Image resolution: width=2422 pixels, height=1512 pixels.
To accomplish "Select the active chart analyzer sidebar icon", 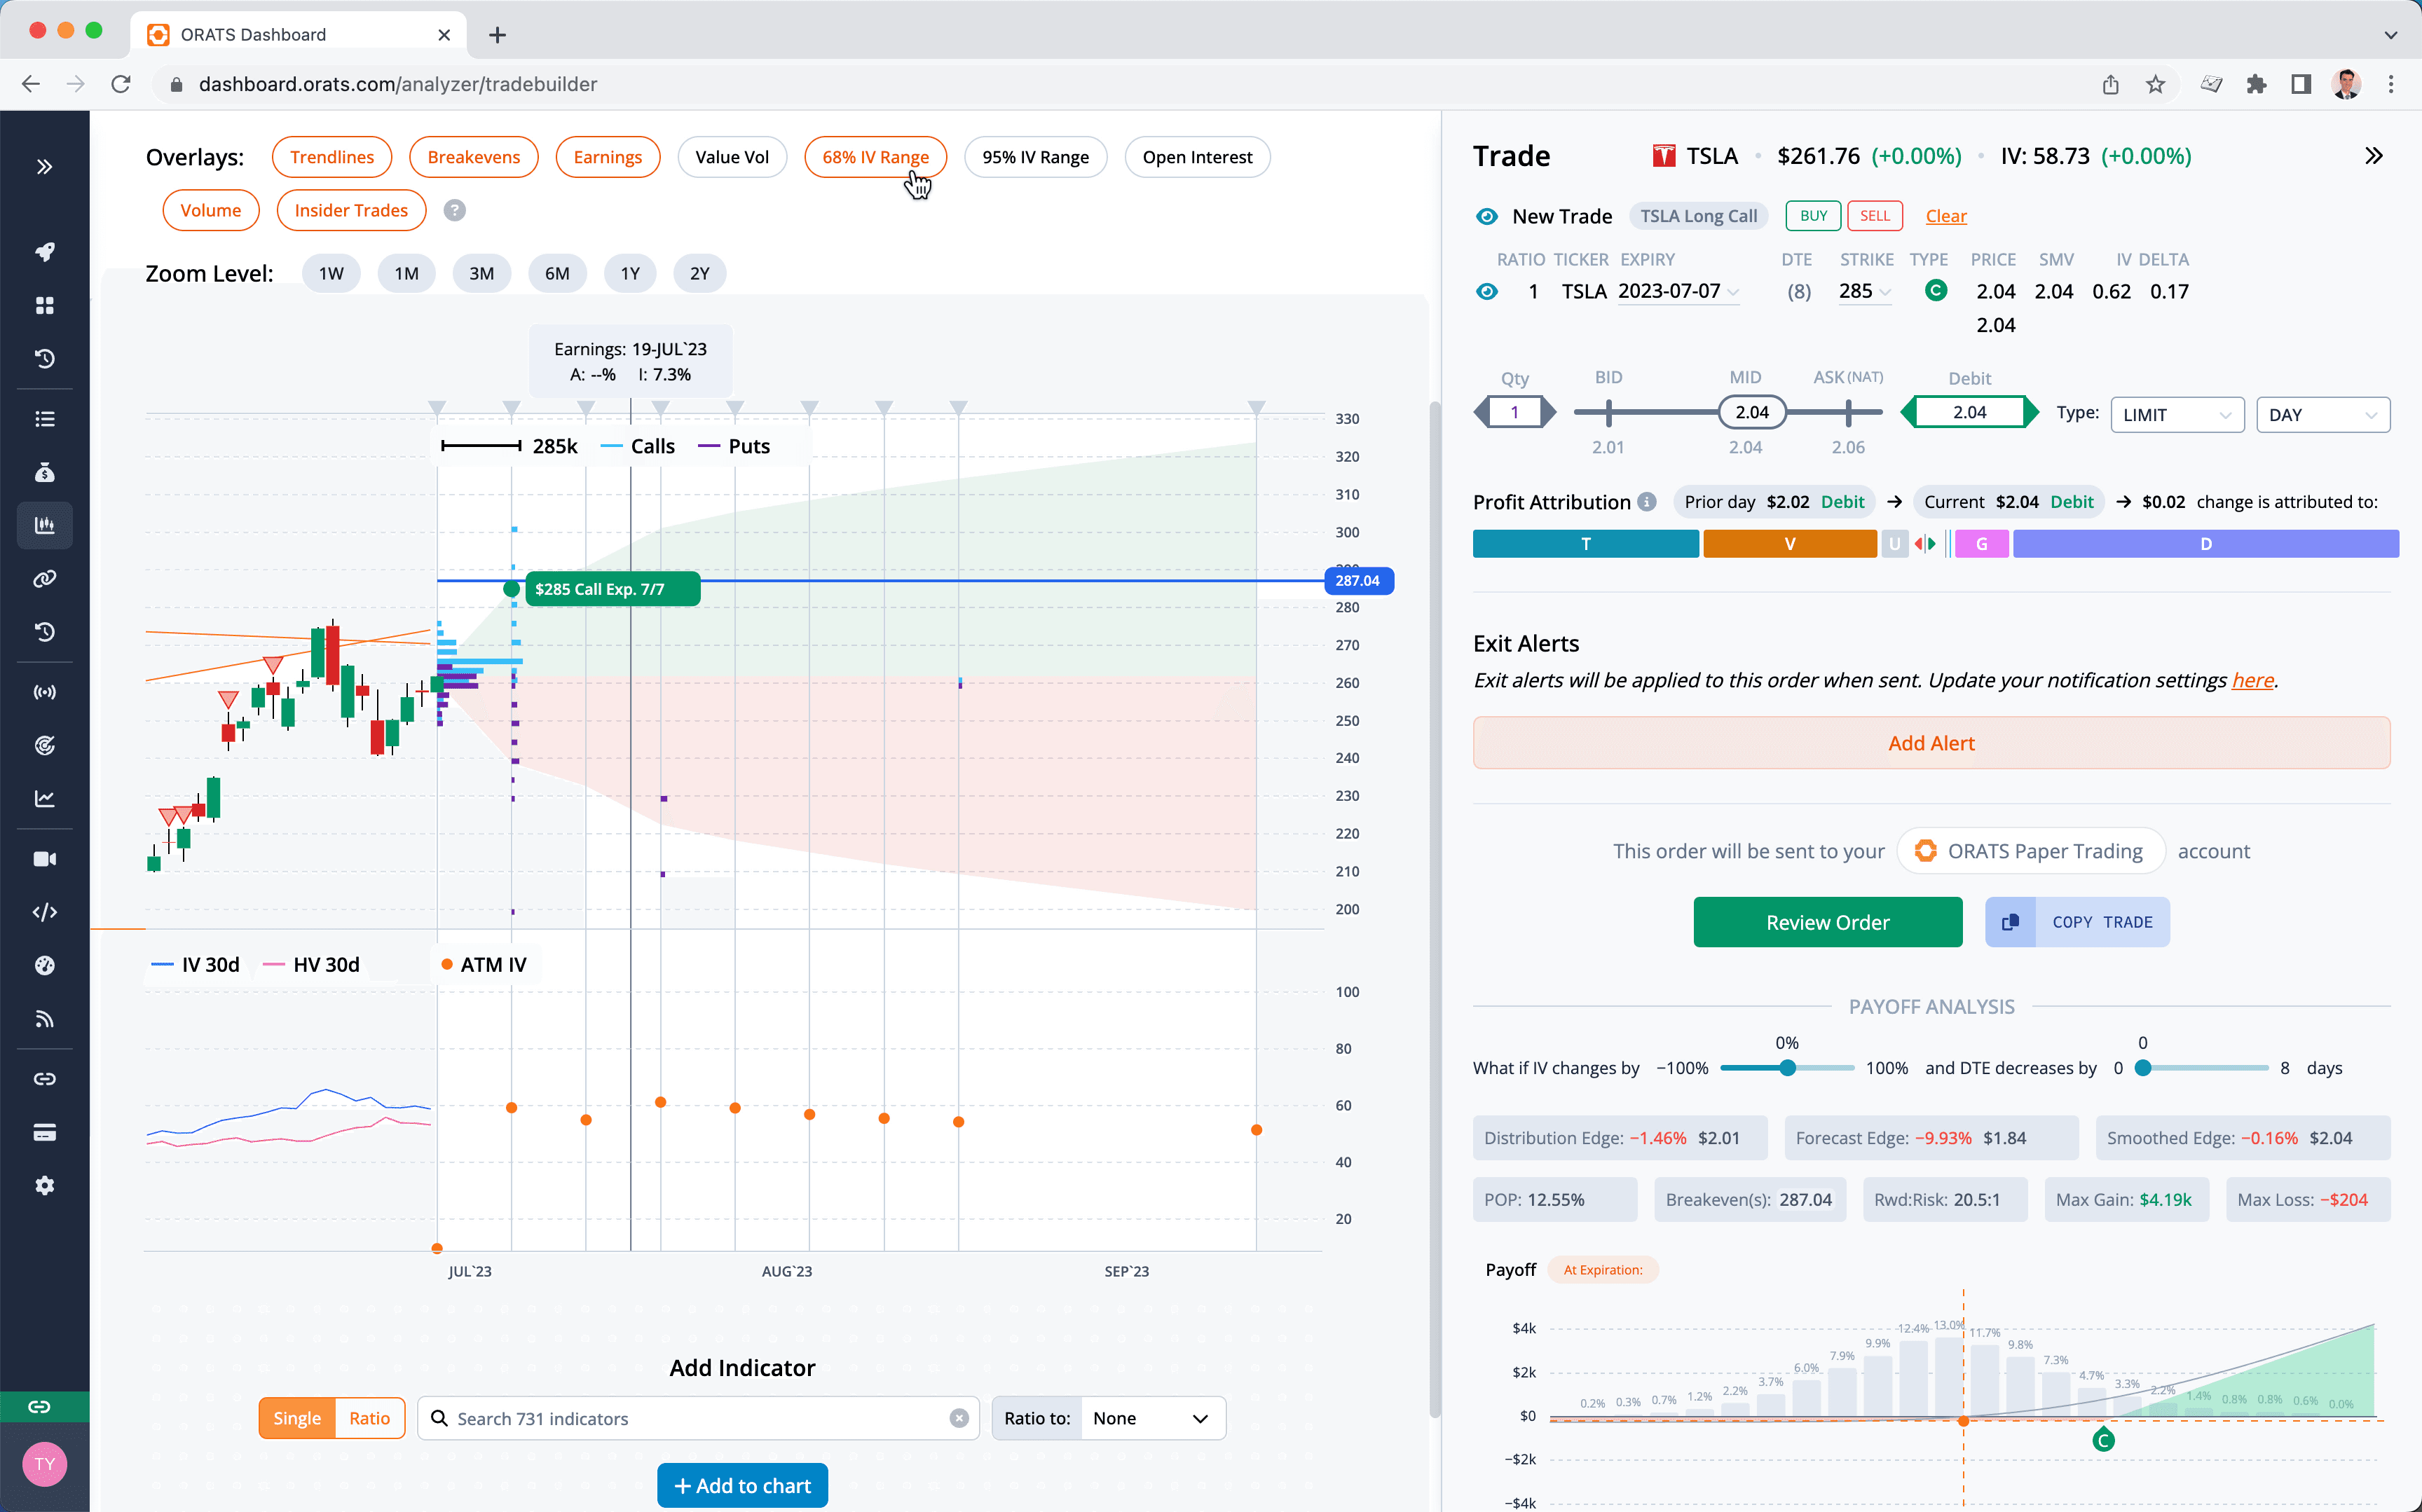I will point(44,525).
